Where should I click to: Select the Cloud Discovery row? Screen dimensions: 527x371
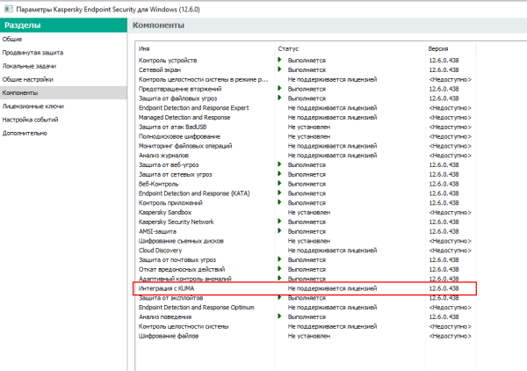305,251
